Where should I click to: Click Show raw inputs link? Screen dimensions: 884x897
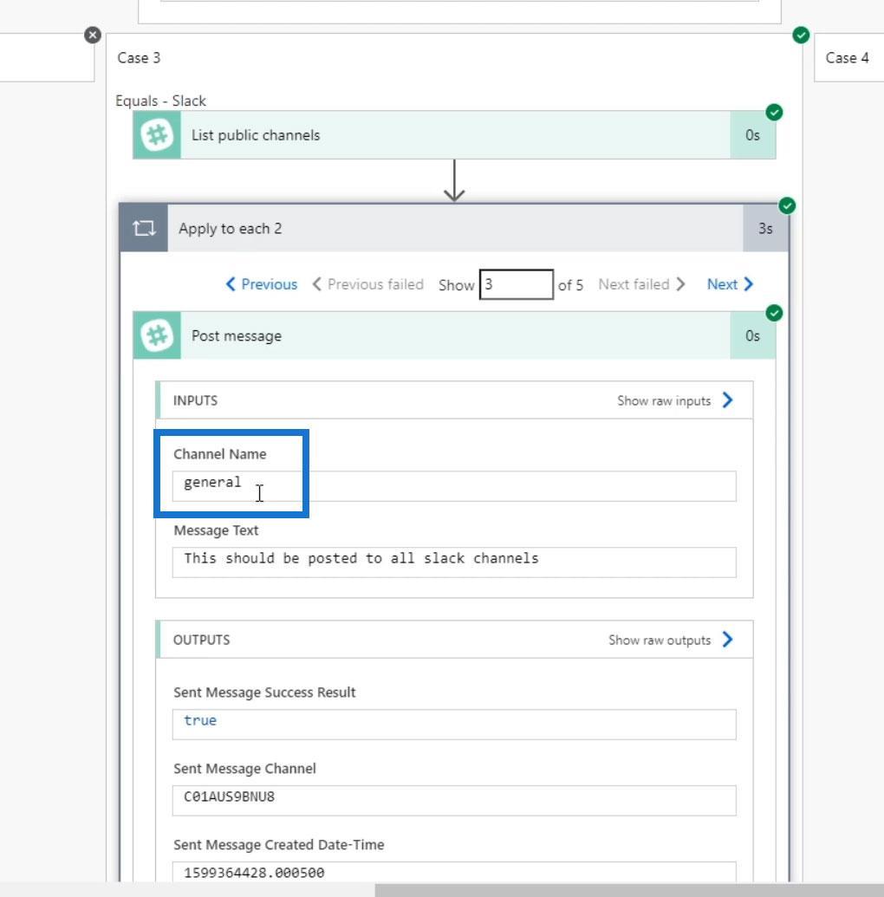point(675,400)
